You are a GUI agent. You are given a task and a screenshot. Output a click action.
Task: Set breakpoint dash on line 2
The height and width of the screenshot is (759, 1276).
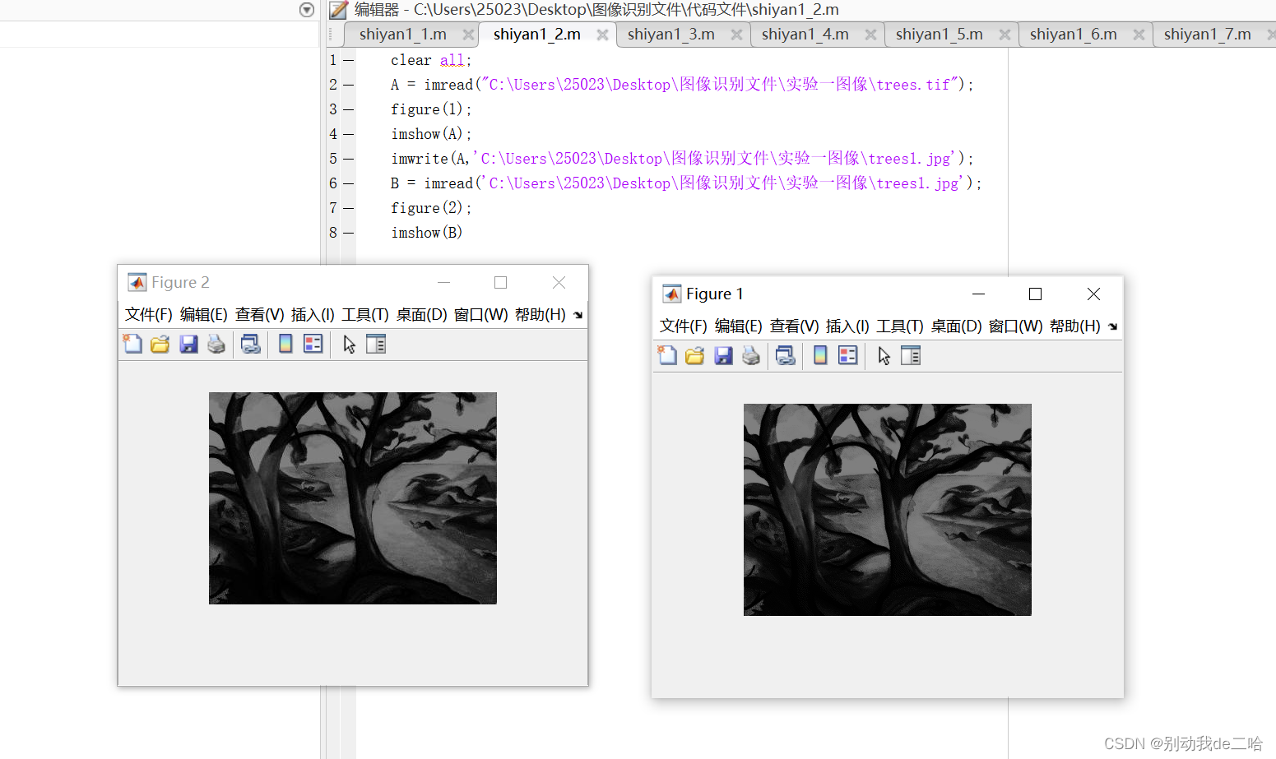point(349,85)
